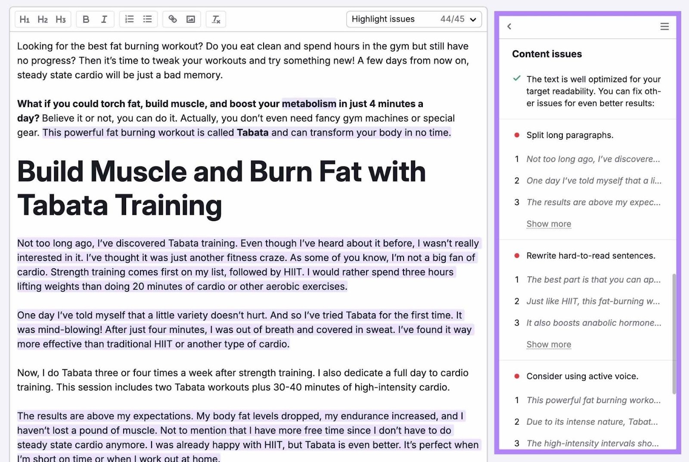The width and height of the screenshot is (689, 462).
Task: Click the insert link icon
Action: click(173, 19)
